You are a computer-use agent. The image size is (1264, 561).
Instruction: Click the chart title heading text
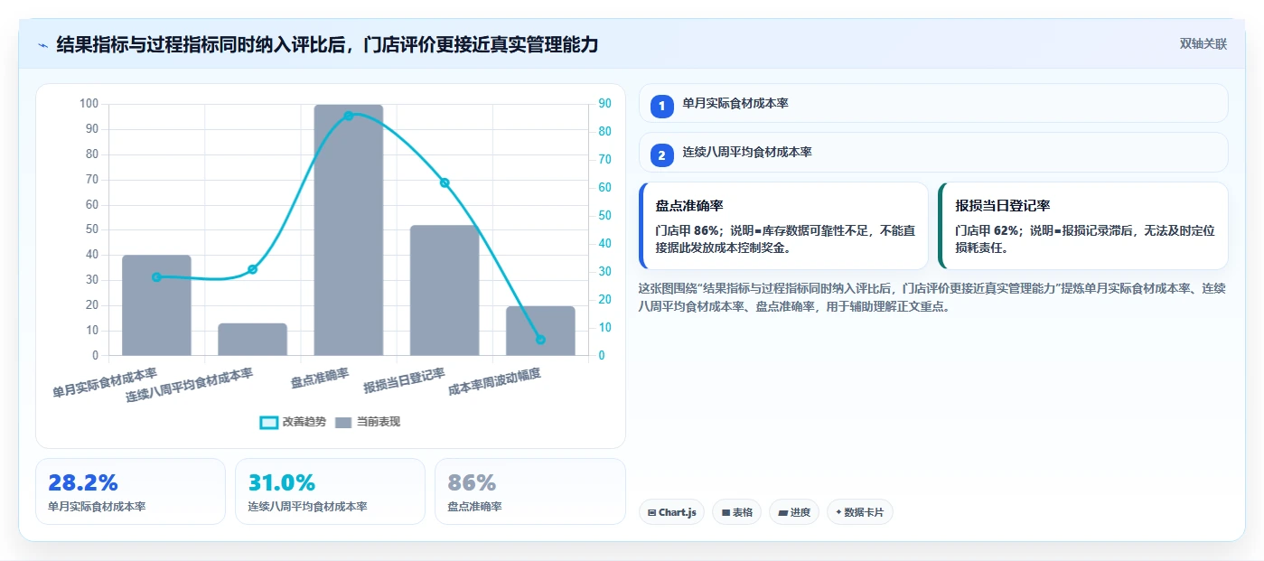click(x=327, y=44)
